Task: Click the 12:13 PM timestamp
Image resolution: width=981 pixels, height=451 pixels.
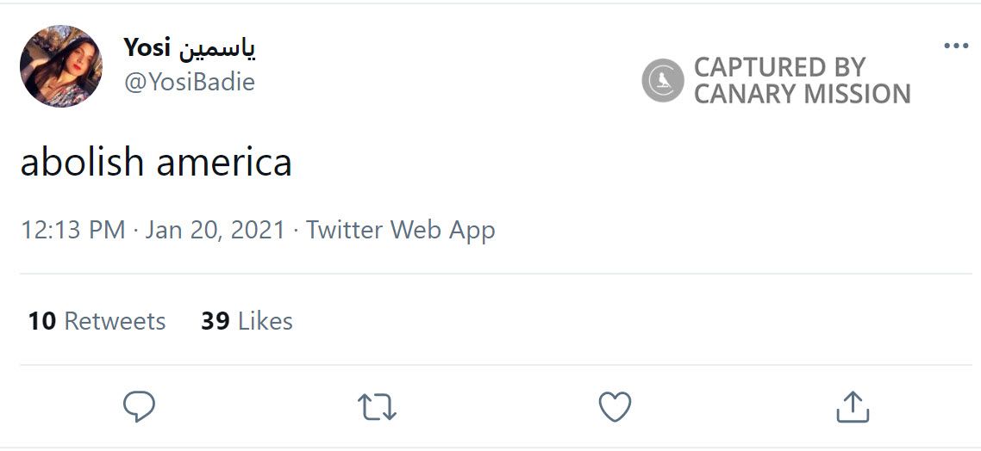Action: coord(72,231)
